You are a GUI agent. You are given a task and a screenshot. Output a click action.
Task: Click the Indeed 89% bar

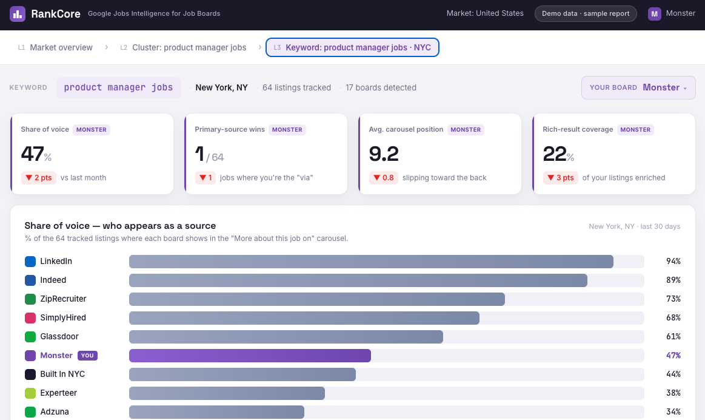(358, 280)
